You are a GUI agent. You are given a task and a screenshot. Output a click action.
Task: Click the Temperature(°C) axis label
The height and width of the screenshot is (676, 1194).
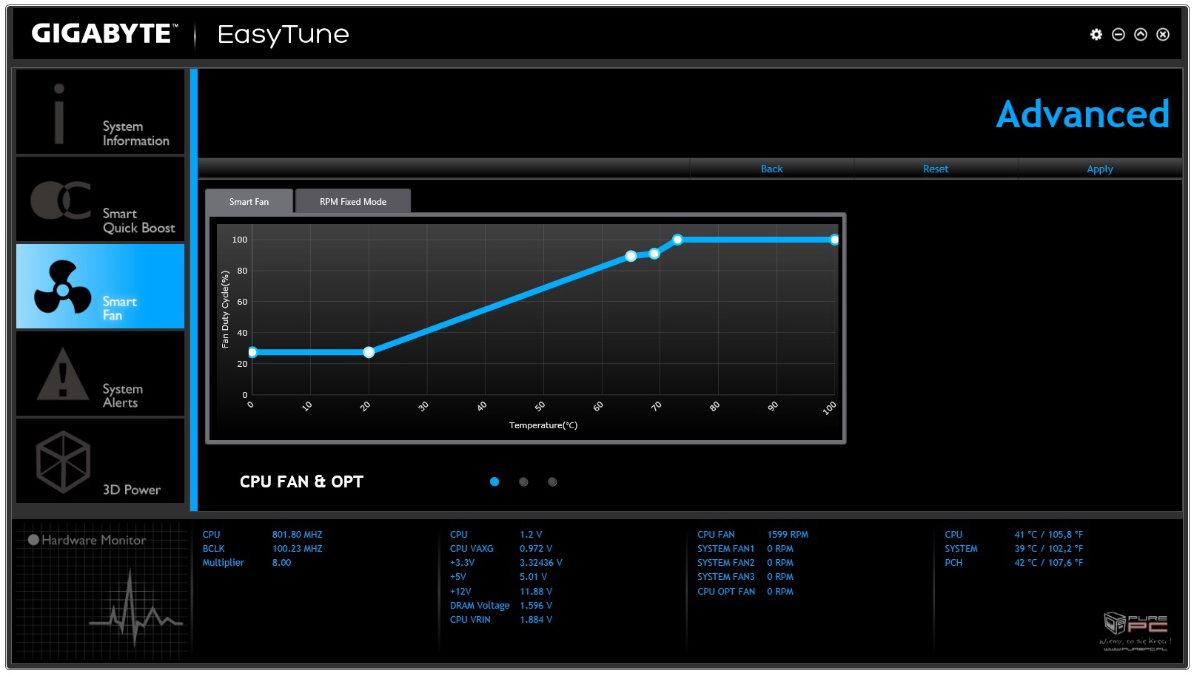(x=543, y=425)
